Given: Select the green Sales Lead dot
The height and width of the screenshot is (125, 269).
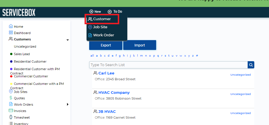Looking at the screenshot, I should click(x=11, y=54).
